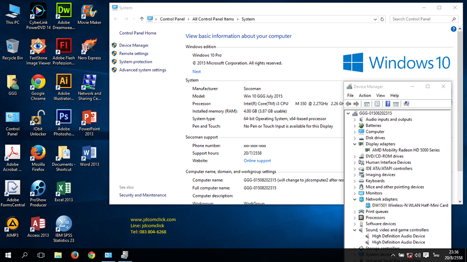Image resolution: width=467 pixels, height=262 pixels.
Task: Select Excel 2013 desktop icon
Action: coord(64,191)
